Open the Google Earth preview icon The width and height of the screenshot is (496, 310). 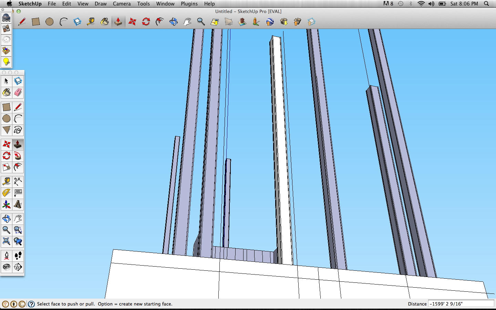tap(270, 22)
